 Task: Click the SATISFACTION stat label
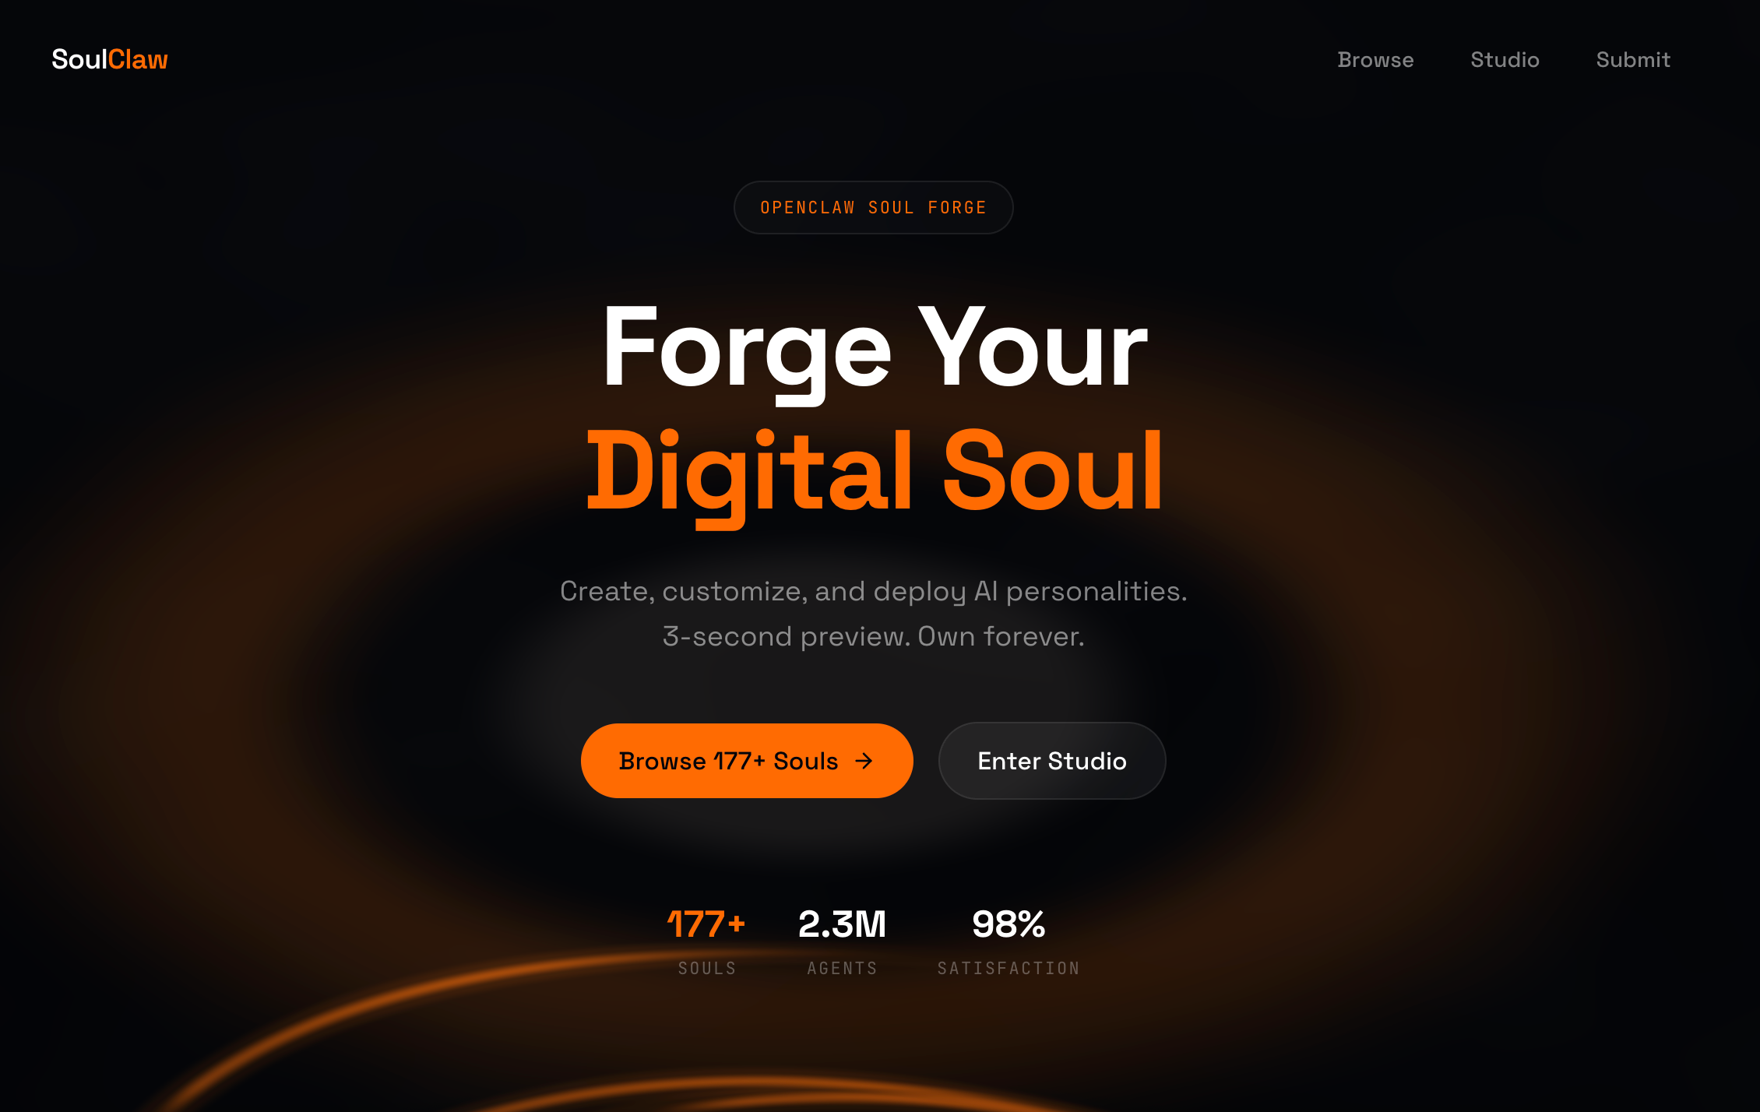[x=1008, y=968]
